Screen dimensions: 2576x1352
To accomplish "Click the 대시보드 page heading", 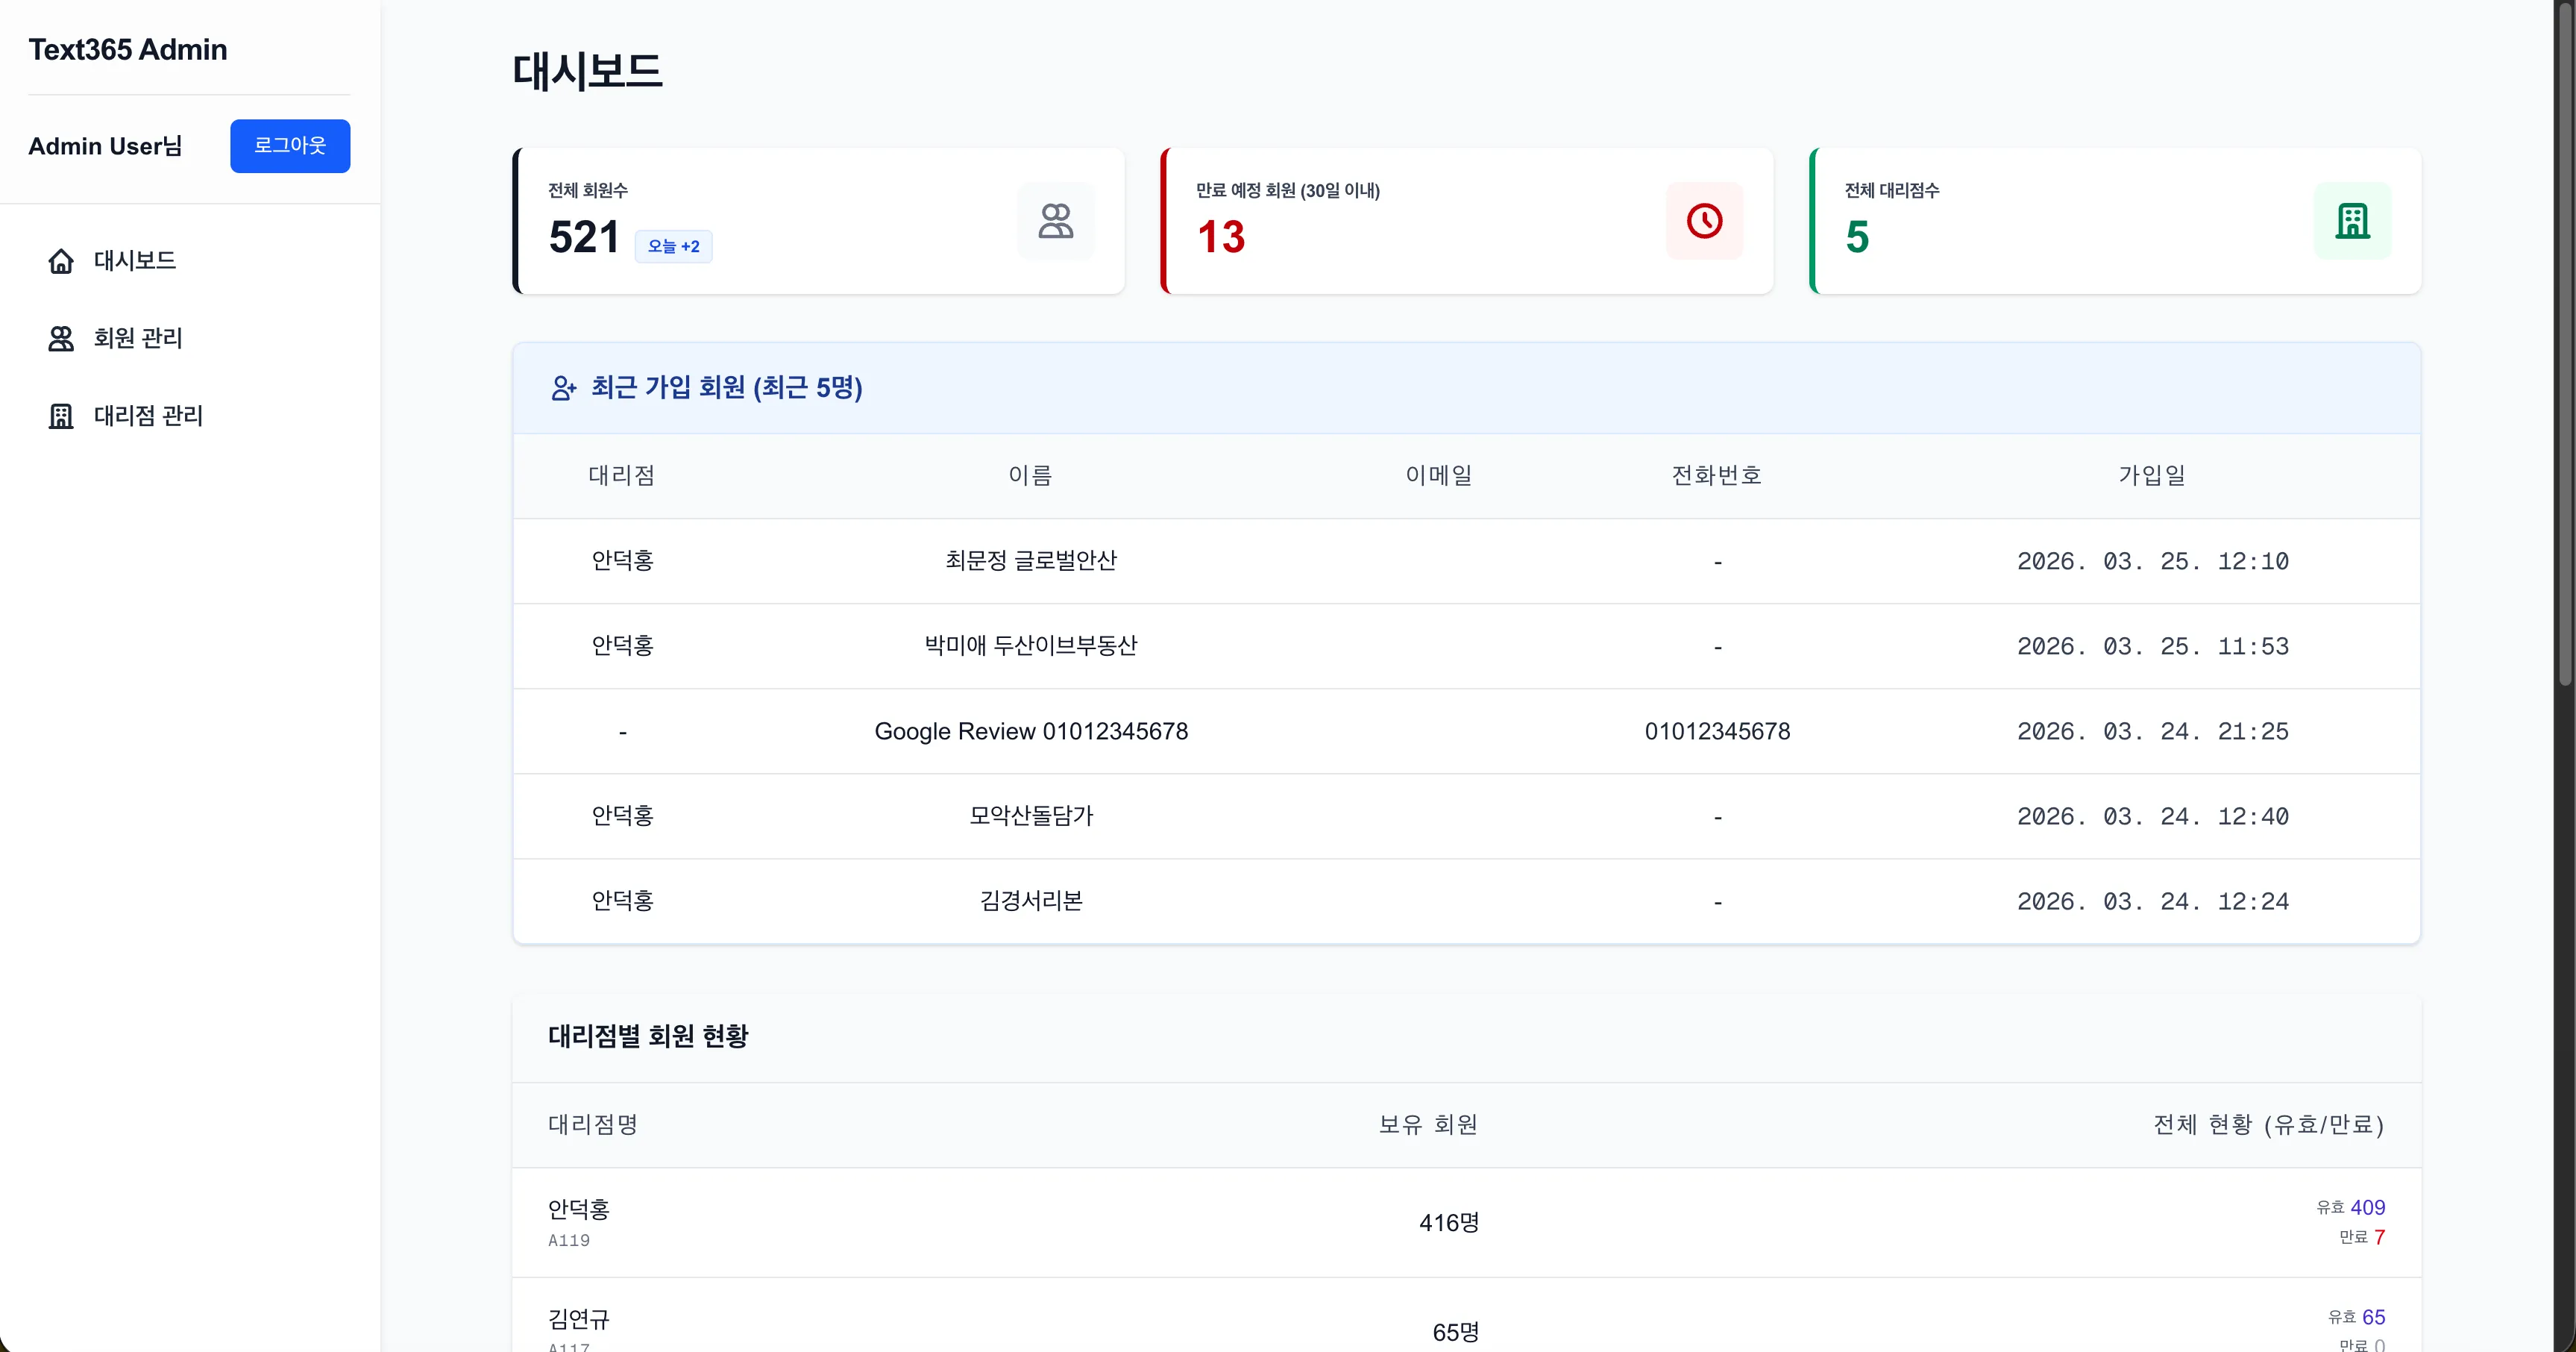I will click(587, 72).
